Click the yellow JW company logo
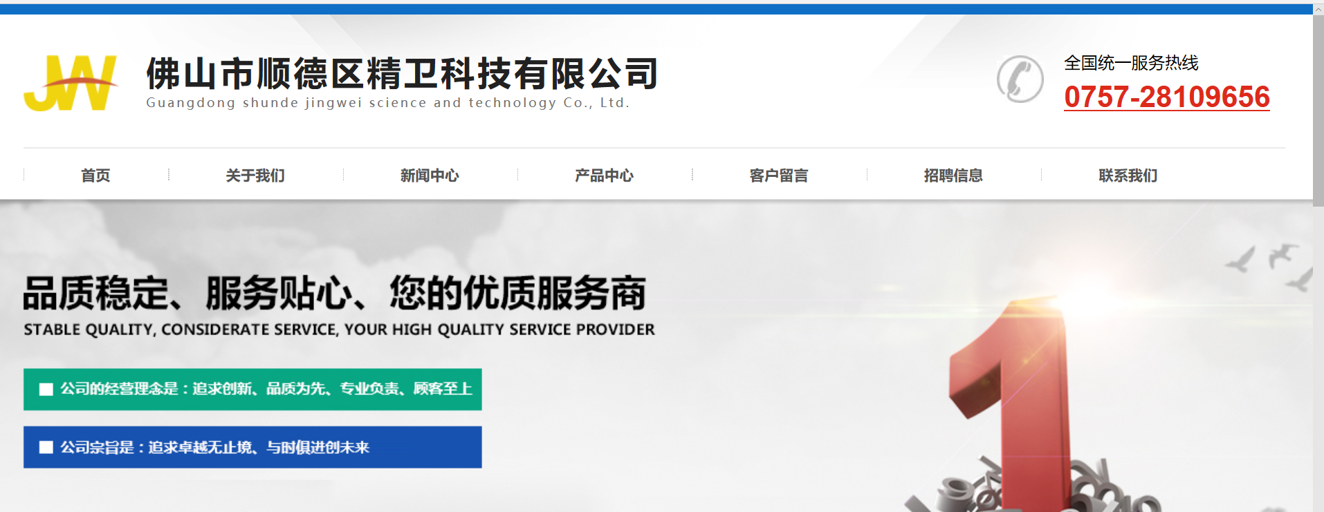The image size is (1324, 512). pyautogui.click(x=70, y=84)
